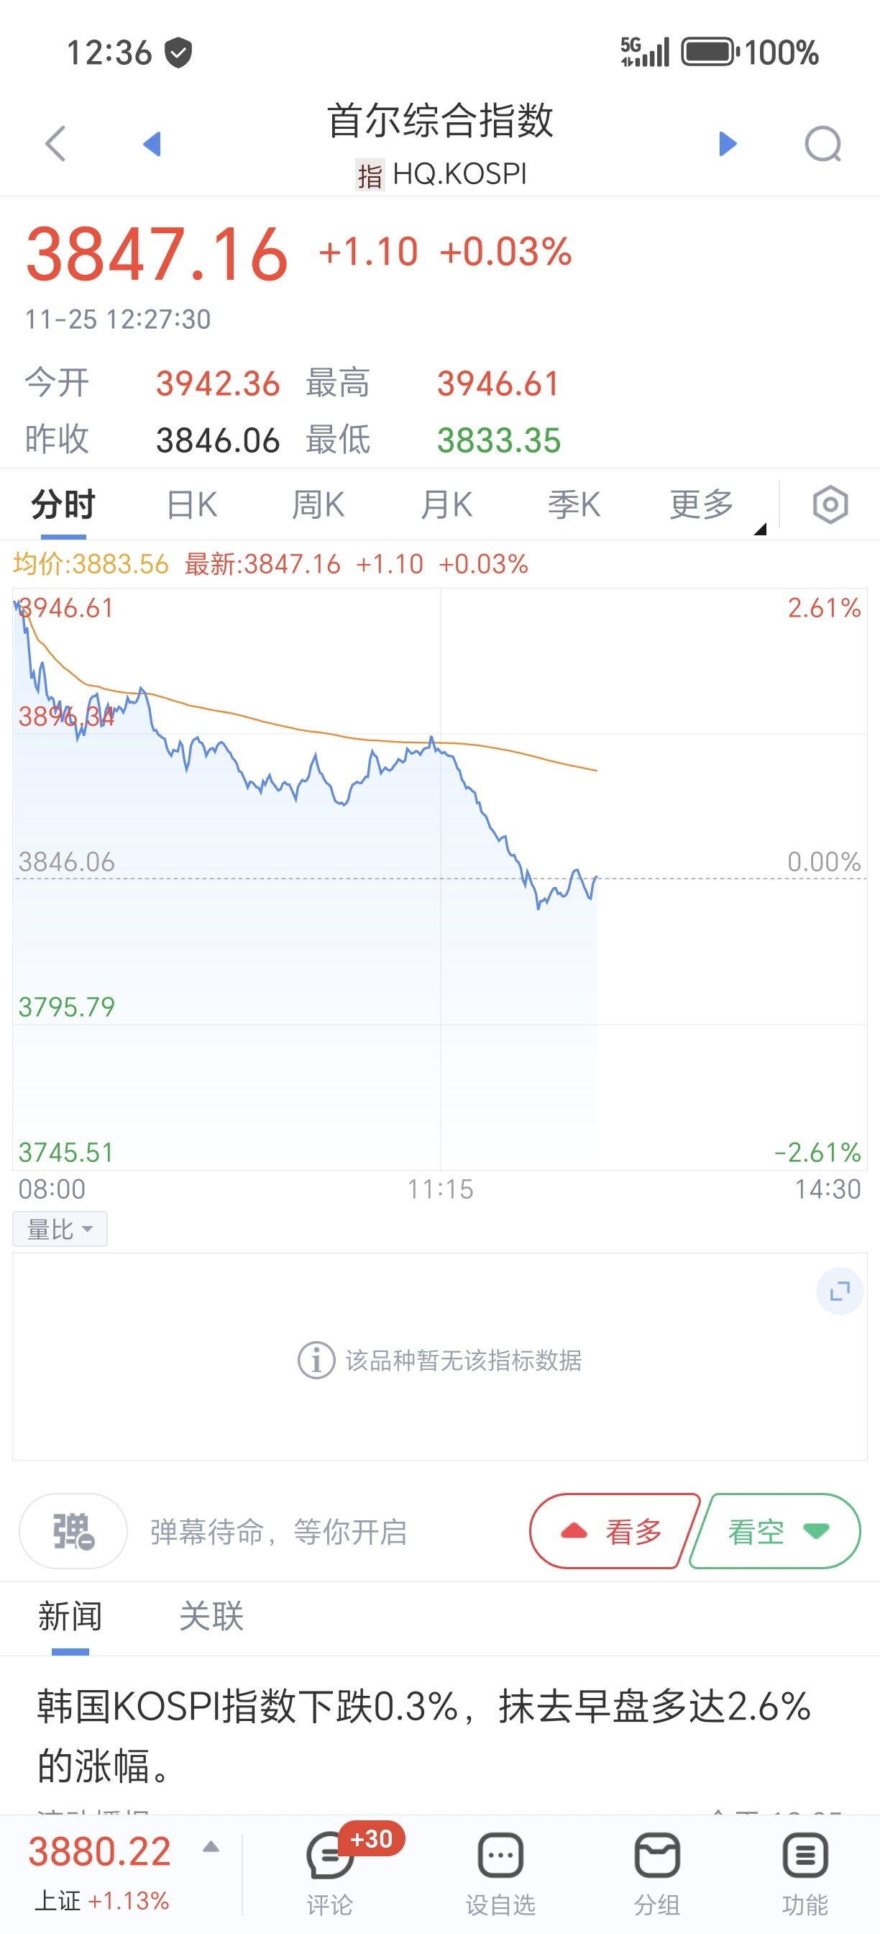
Task: Switch to the 日K chart tab
Action: tap(191, 504)
